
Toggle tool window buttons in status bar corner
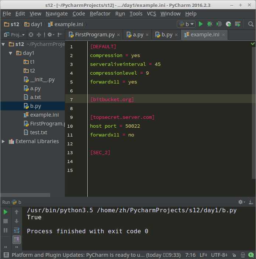pyautogui.click(x=6, y=255)
